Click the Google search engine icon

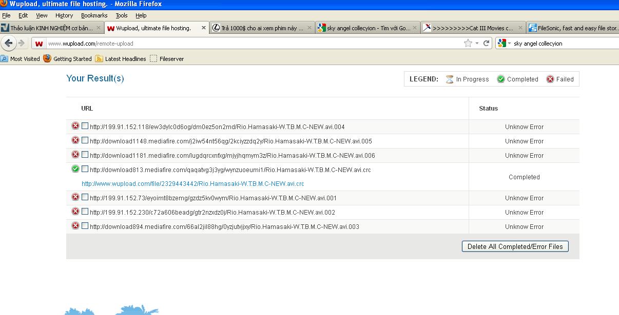coord(502,44)
